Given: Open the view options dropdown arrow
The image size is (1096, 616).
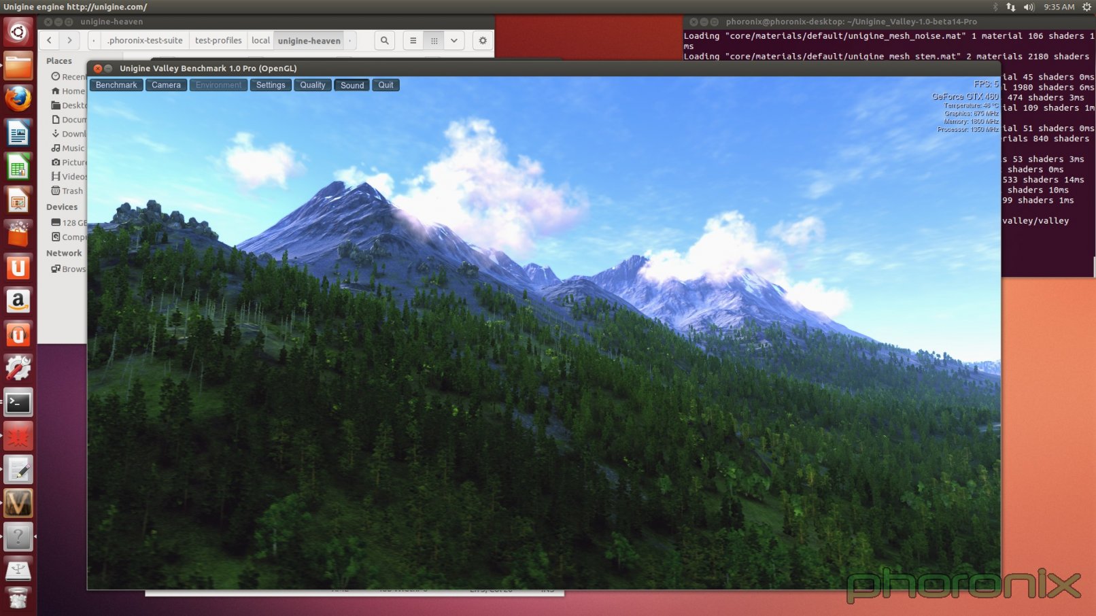Looking at the screenshot, I should [454, 41].
